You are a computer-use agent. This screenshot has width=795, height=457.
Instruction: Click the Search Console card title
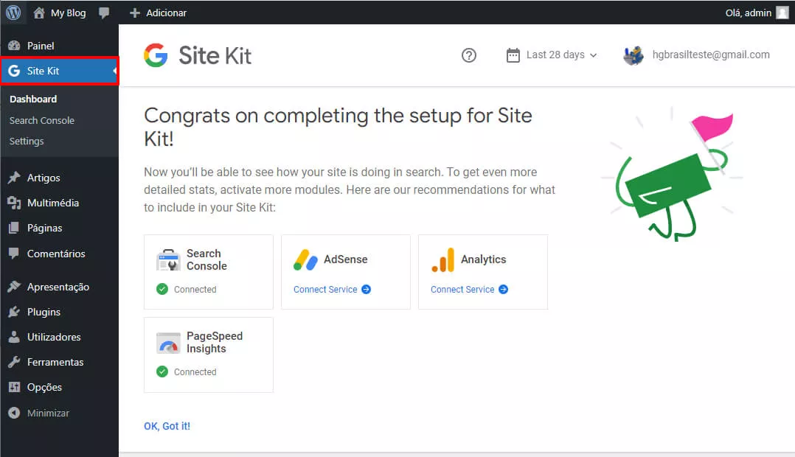coord(206,259)
